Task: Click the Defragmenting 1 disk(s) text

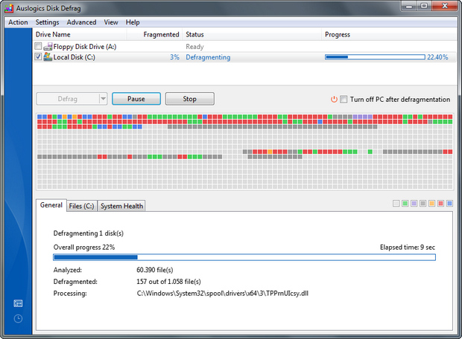Action: pyautogui.click(x=89, y=233)
